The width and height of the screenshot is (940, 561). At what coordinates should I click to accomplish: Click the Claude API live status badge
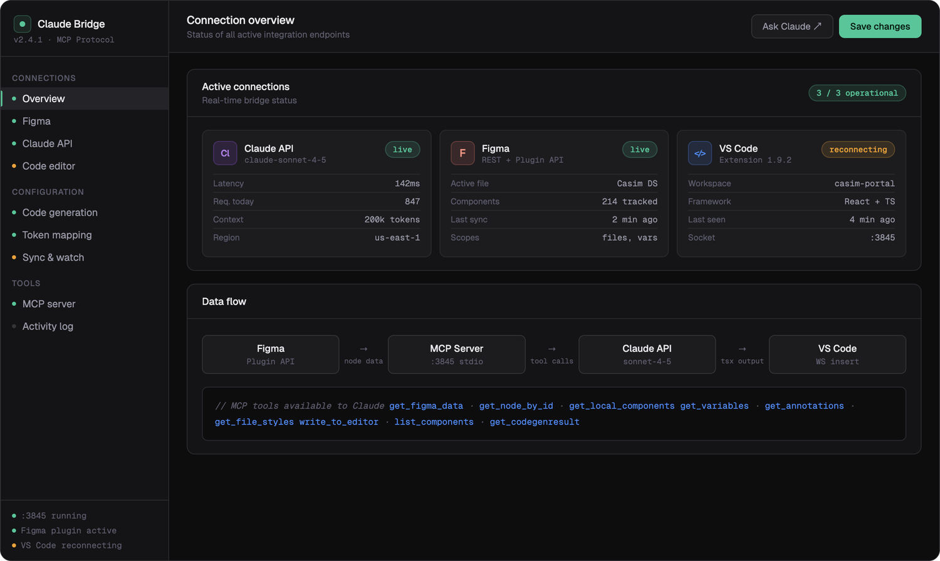click(x=402, y=149)
